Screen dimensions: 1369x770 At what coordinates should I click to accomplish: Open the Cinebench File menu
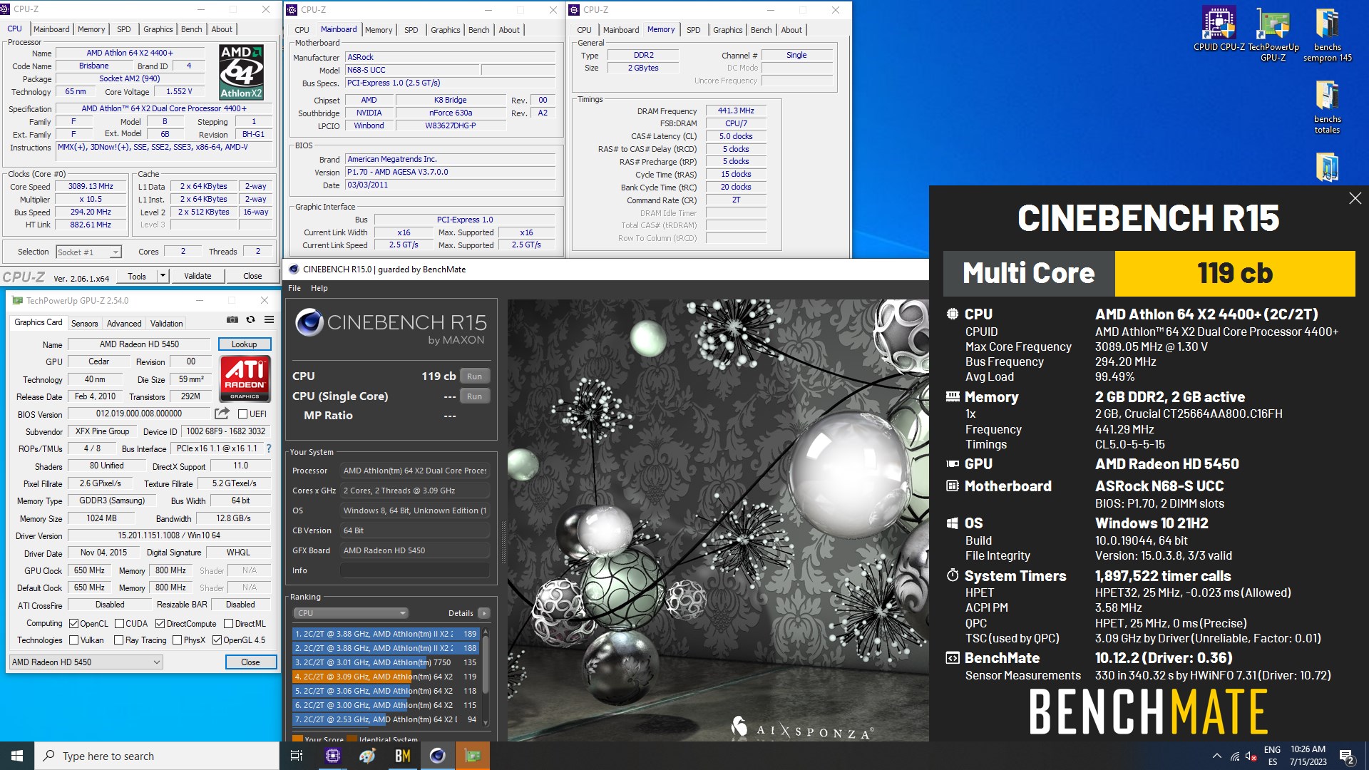click(294, 288)
